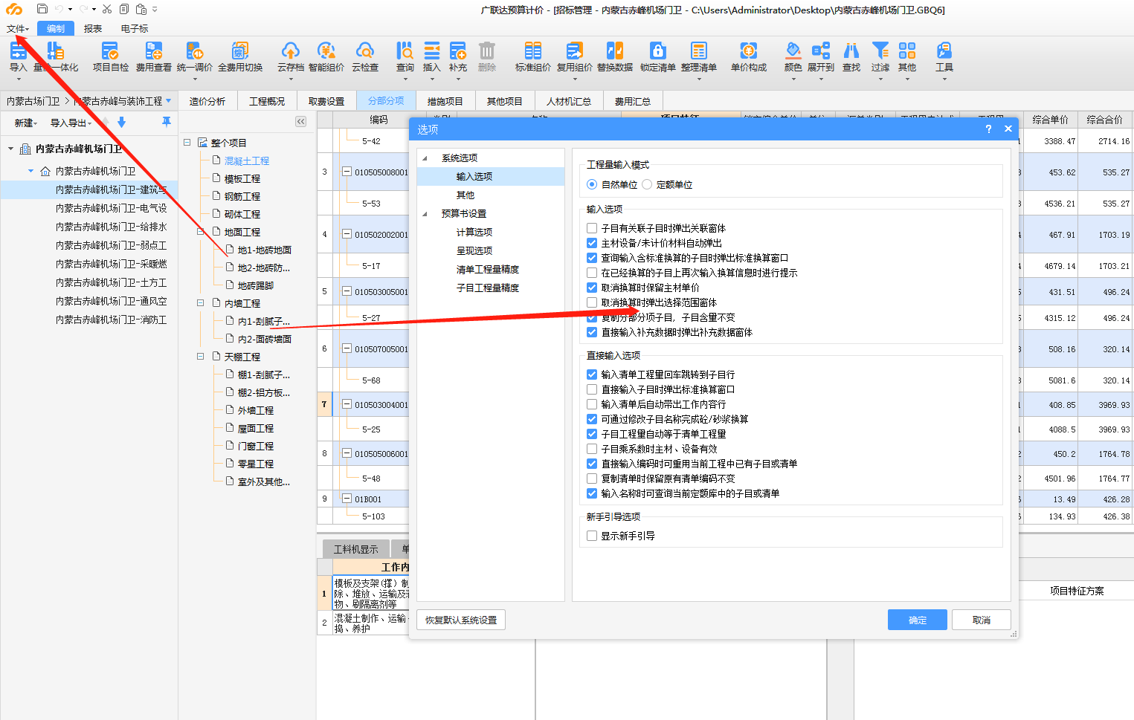Select the 自然单位 radio option
Image resolution: width=1134 pixels, height=720 pixels.
click(x=592, y=184)
